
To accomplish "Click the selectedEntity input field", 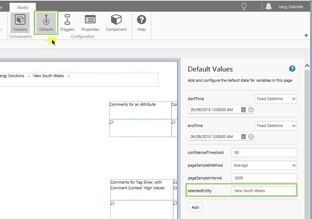I will tap(264, 191).
